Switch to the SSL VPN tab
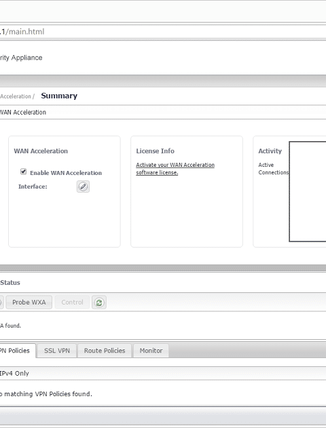Image resolution: width=326 pixels, height=428 pixels. point(57,351)
